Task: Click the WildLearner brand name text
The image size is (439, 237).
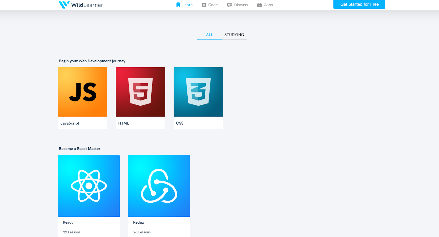Action: pos(87,5)
